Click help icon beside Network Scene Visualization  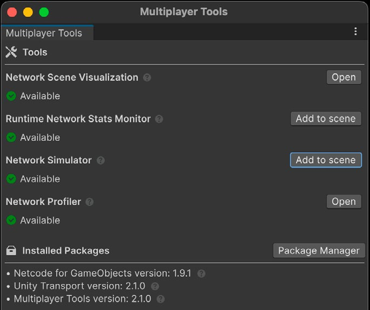click(x=147, y=78)
